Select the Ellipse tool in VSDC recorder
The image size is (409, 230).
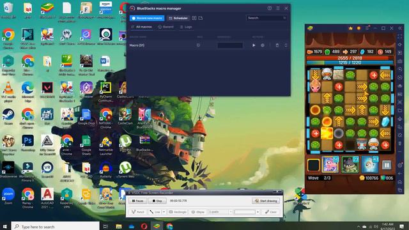click(198, 212)
